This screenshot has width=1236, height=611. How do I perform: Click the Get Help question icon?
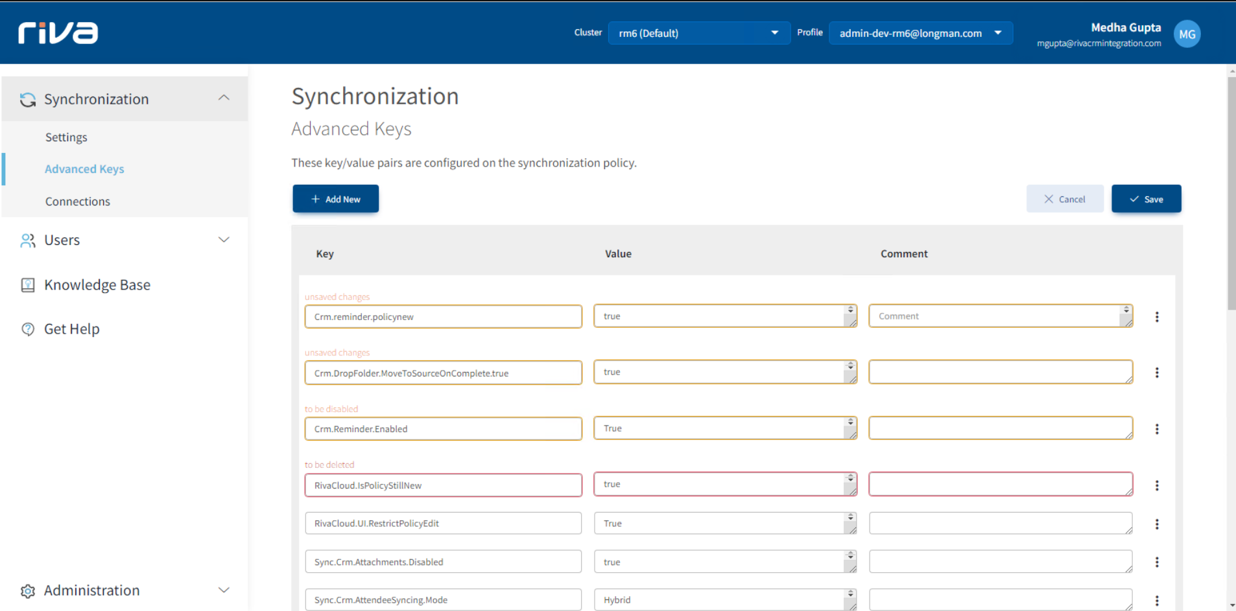(x=28, y=329)
